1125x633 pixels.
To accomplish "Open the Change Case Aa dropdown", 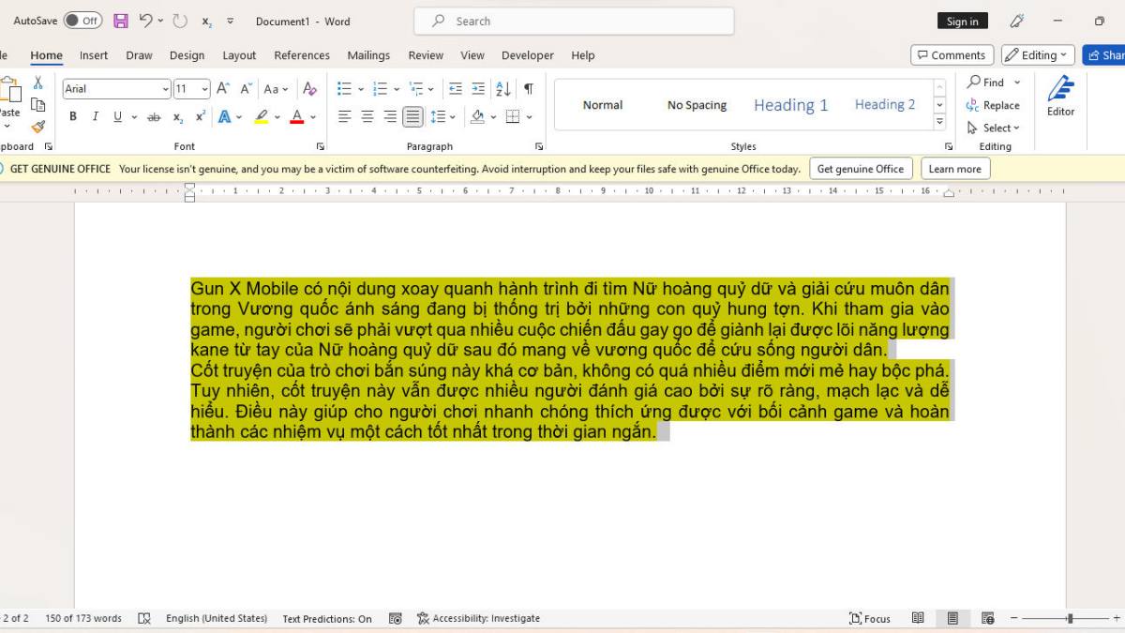I will 276,89.
